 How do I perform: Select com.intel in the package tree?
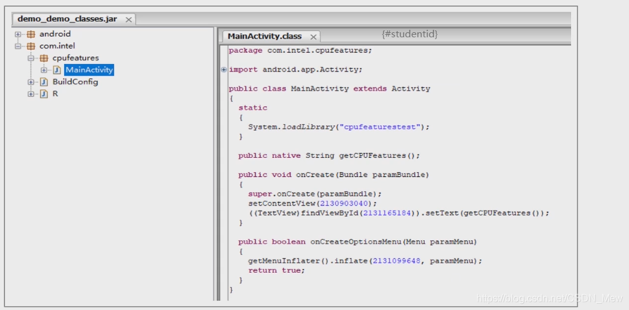[57, 46]
